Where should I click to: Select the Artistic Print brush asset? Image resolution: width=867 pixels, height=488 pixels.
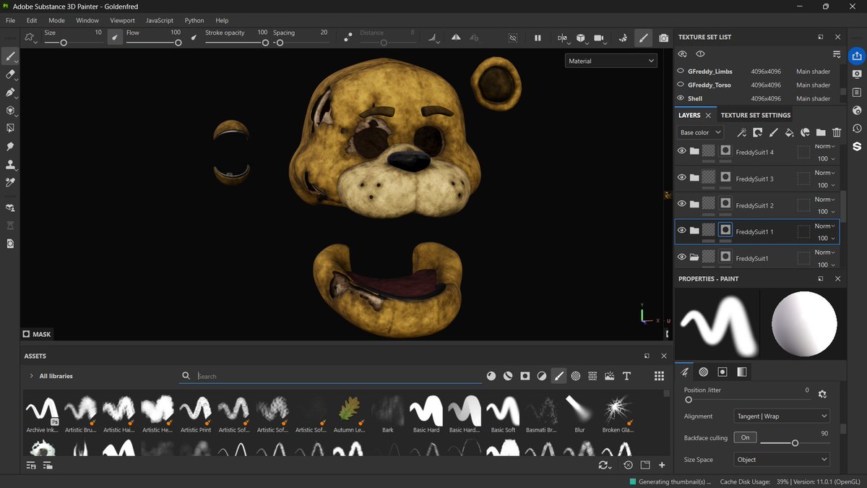[x=195, y=414]
